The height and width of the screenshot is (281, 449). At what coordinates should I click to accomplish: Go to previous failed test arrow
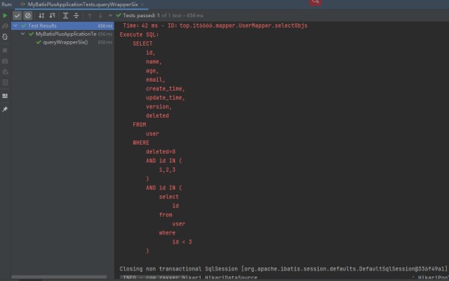[x=90, y=16]
